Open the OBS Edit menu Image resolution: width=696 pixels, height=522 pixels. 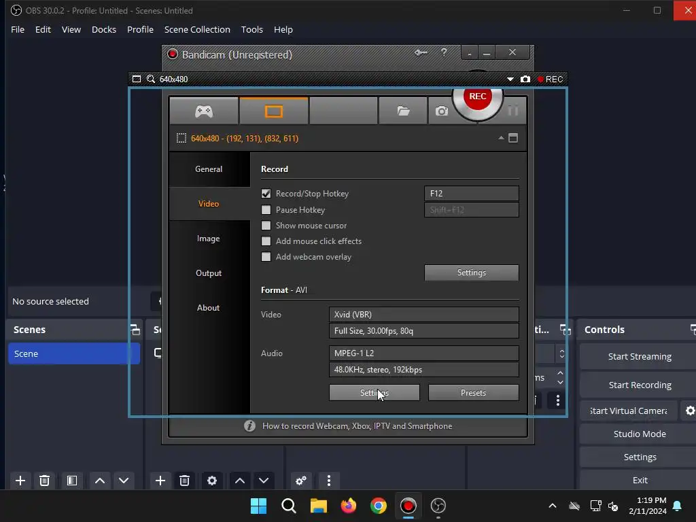(43, 30)
